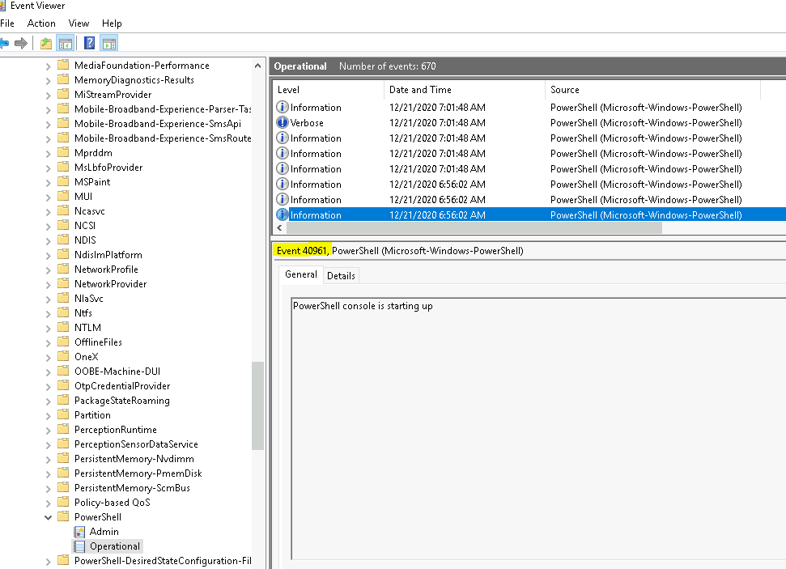Select the OOBE-Machine-DUI tree item
This screenshot has height=569, width=786.
tap(117, 372)
